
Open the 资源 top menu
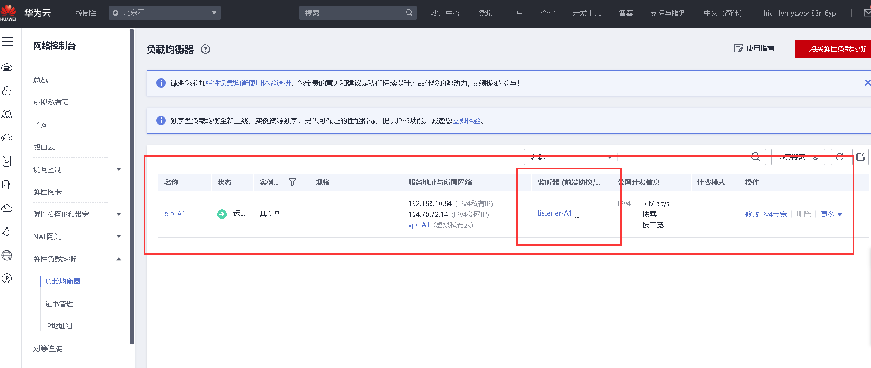pos(485,13)
